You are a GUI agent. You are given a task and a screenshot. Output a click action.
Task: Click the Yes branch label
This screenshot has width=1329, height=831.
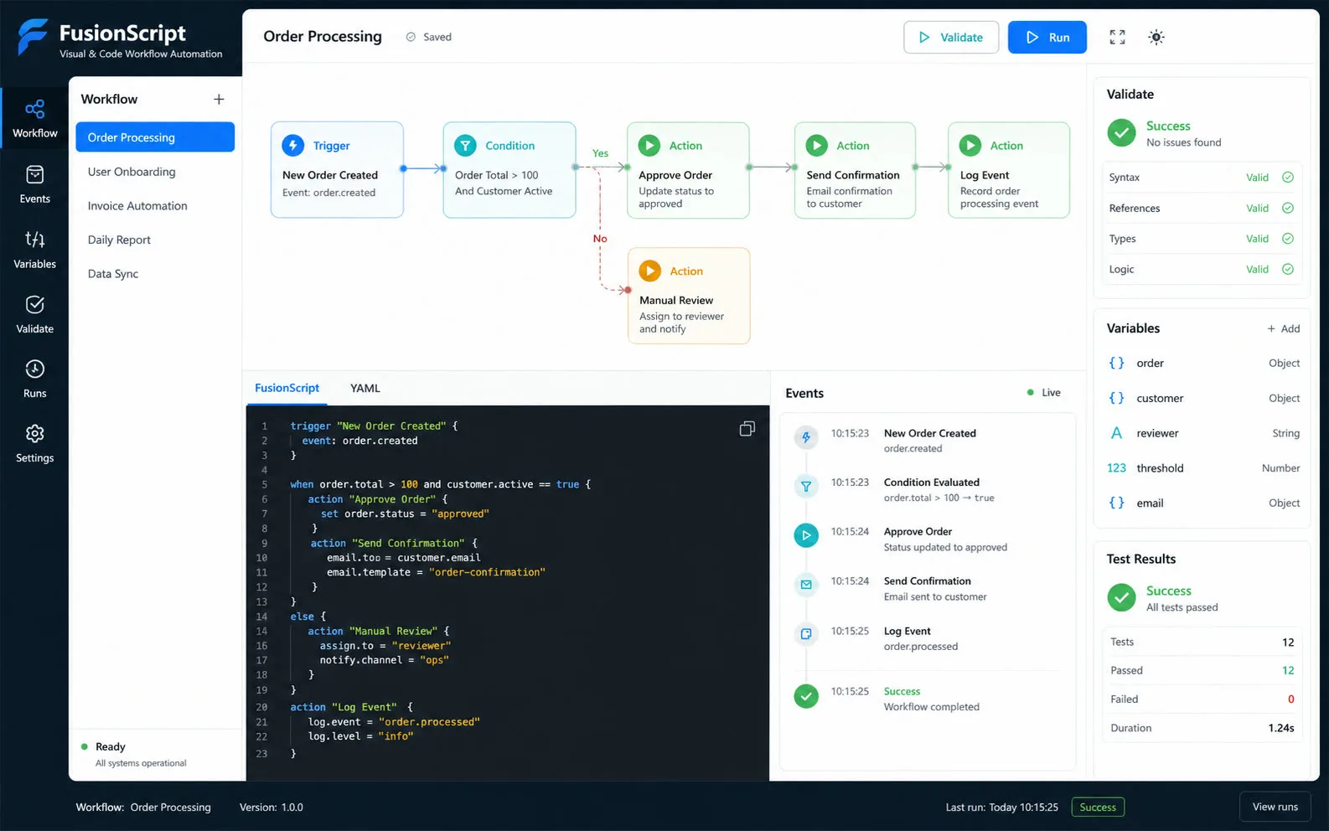[600, 153]
